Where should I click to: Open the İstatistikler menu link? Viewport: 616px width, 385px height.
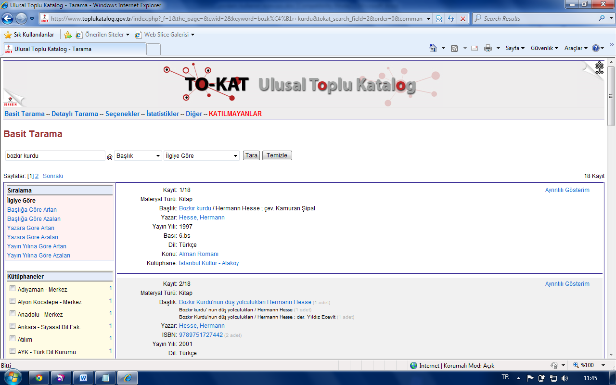coord(163,114)
